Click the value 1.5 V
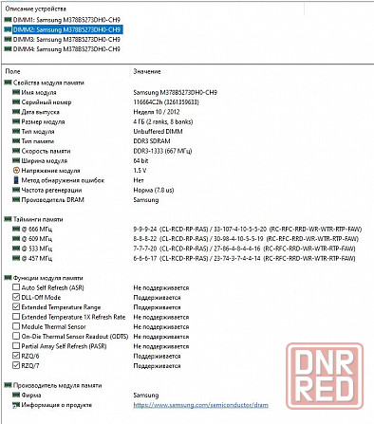This screenshot has height=424, width=374. coord(140,171)
